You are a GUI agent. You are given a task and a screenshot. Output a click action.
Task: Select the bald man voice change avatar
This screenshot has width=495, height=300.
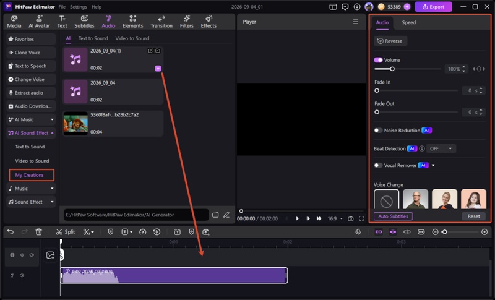pyautogui.click(x=415, y=199)
